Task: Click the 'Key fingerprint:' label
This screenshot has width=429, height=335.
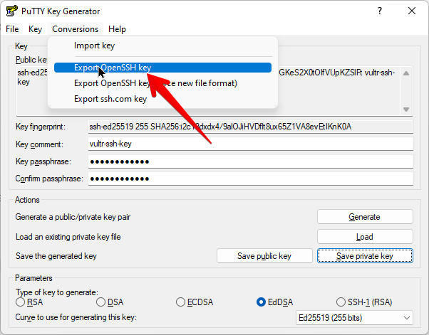Action: [41, 127]
